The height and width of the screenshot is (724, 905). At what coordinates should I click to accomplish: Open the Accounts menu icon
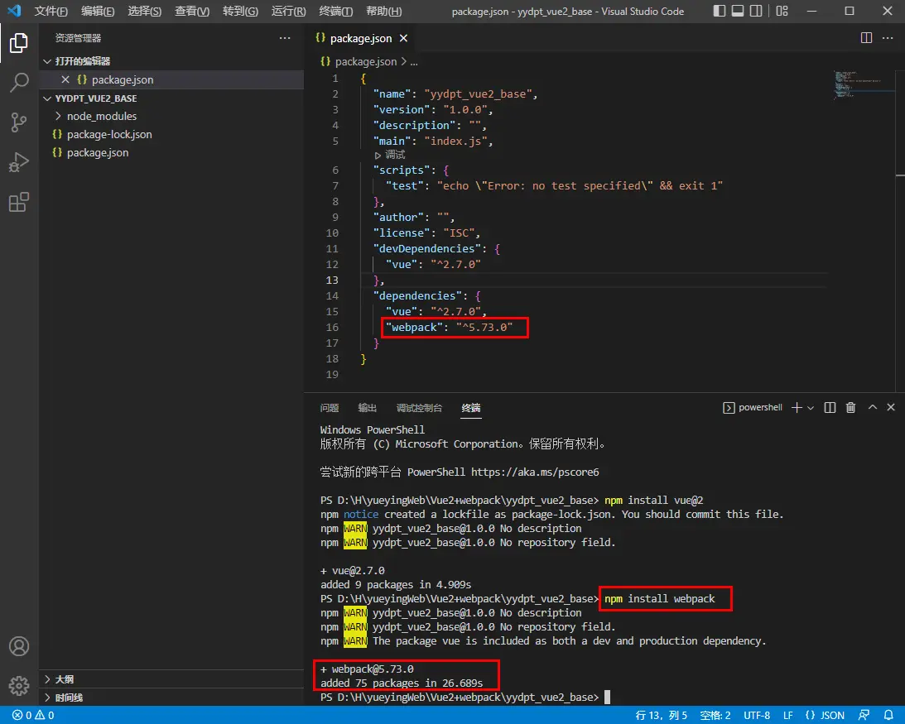[x=19, y=646]
